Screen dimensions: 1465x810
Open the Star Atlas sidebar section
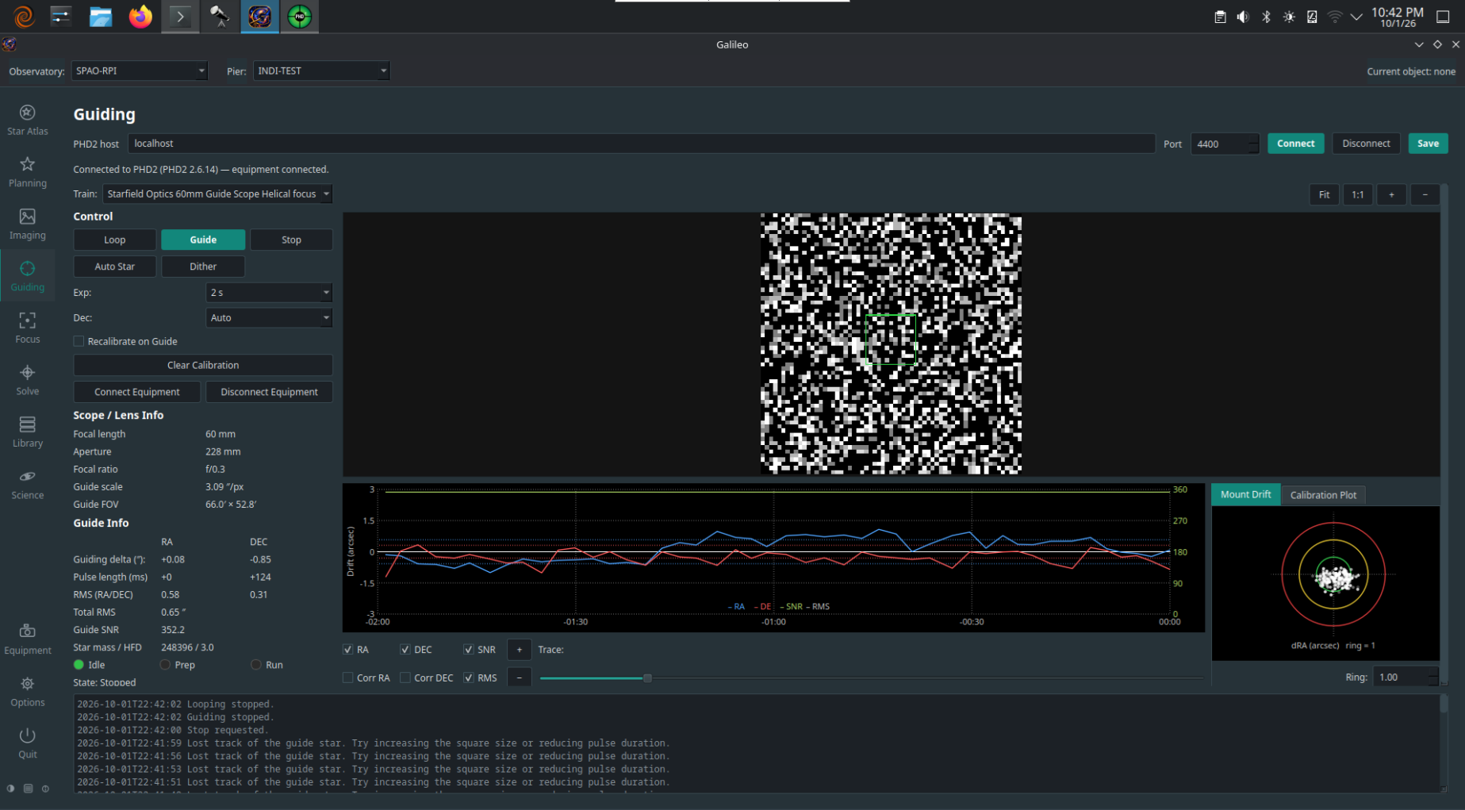coord(27,120)
